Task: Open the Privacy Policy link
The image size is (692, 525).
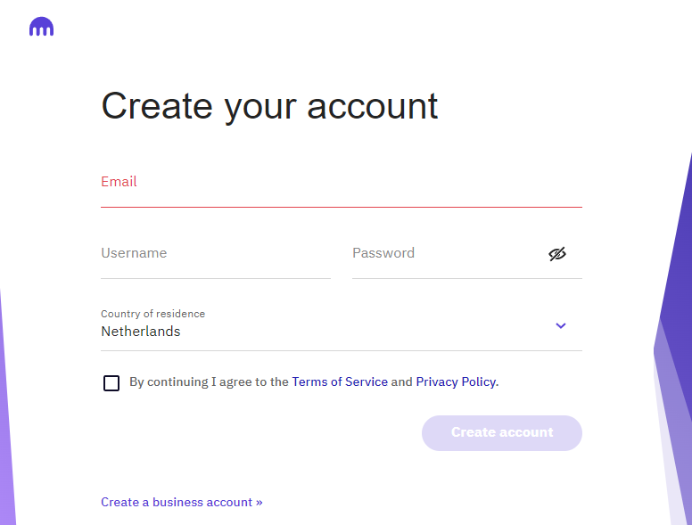Action: click(x=456, y=381)
